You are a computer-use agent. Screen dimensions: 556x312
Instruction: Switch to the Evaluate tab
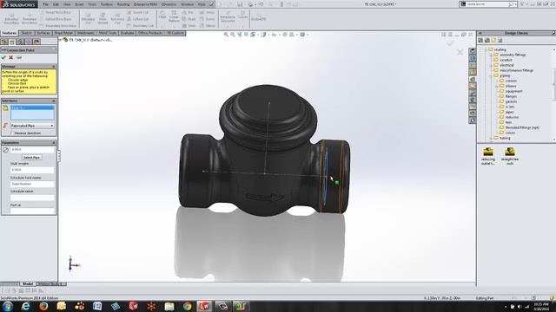click(127, 33)
